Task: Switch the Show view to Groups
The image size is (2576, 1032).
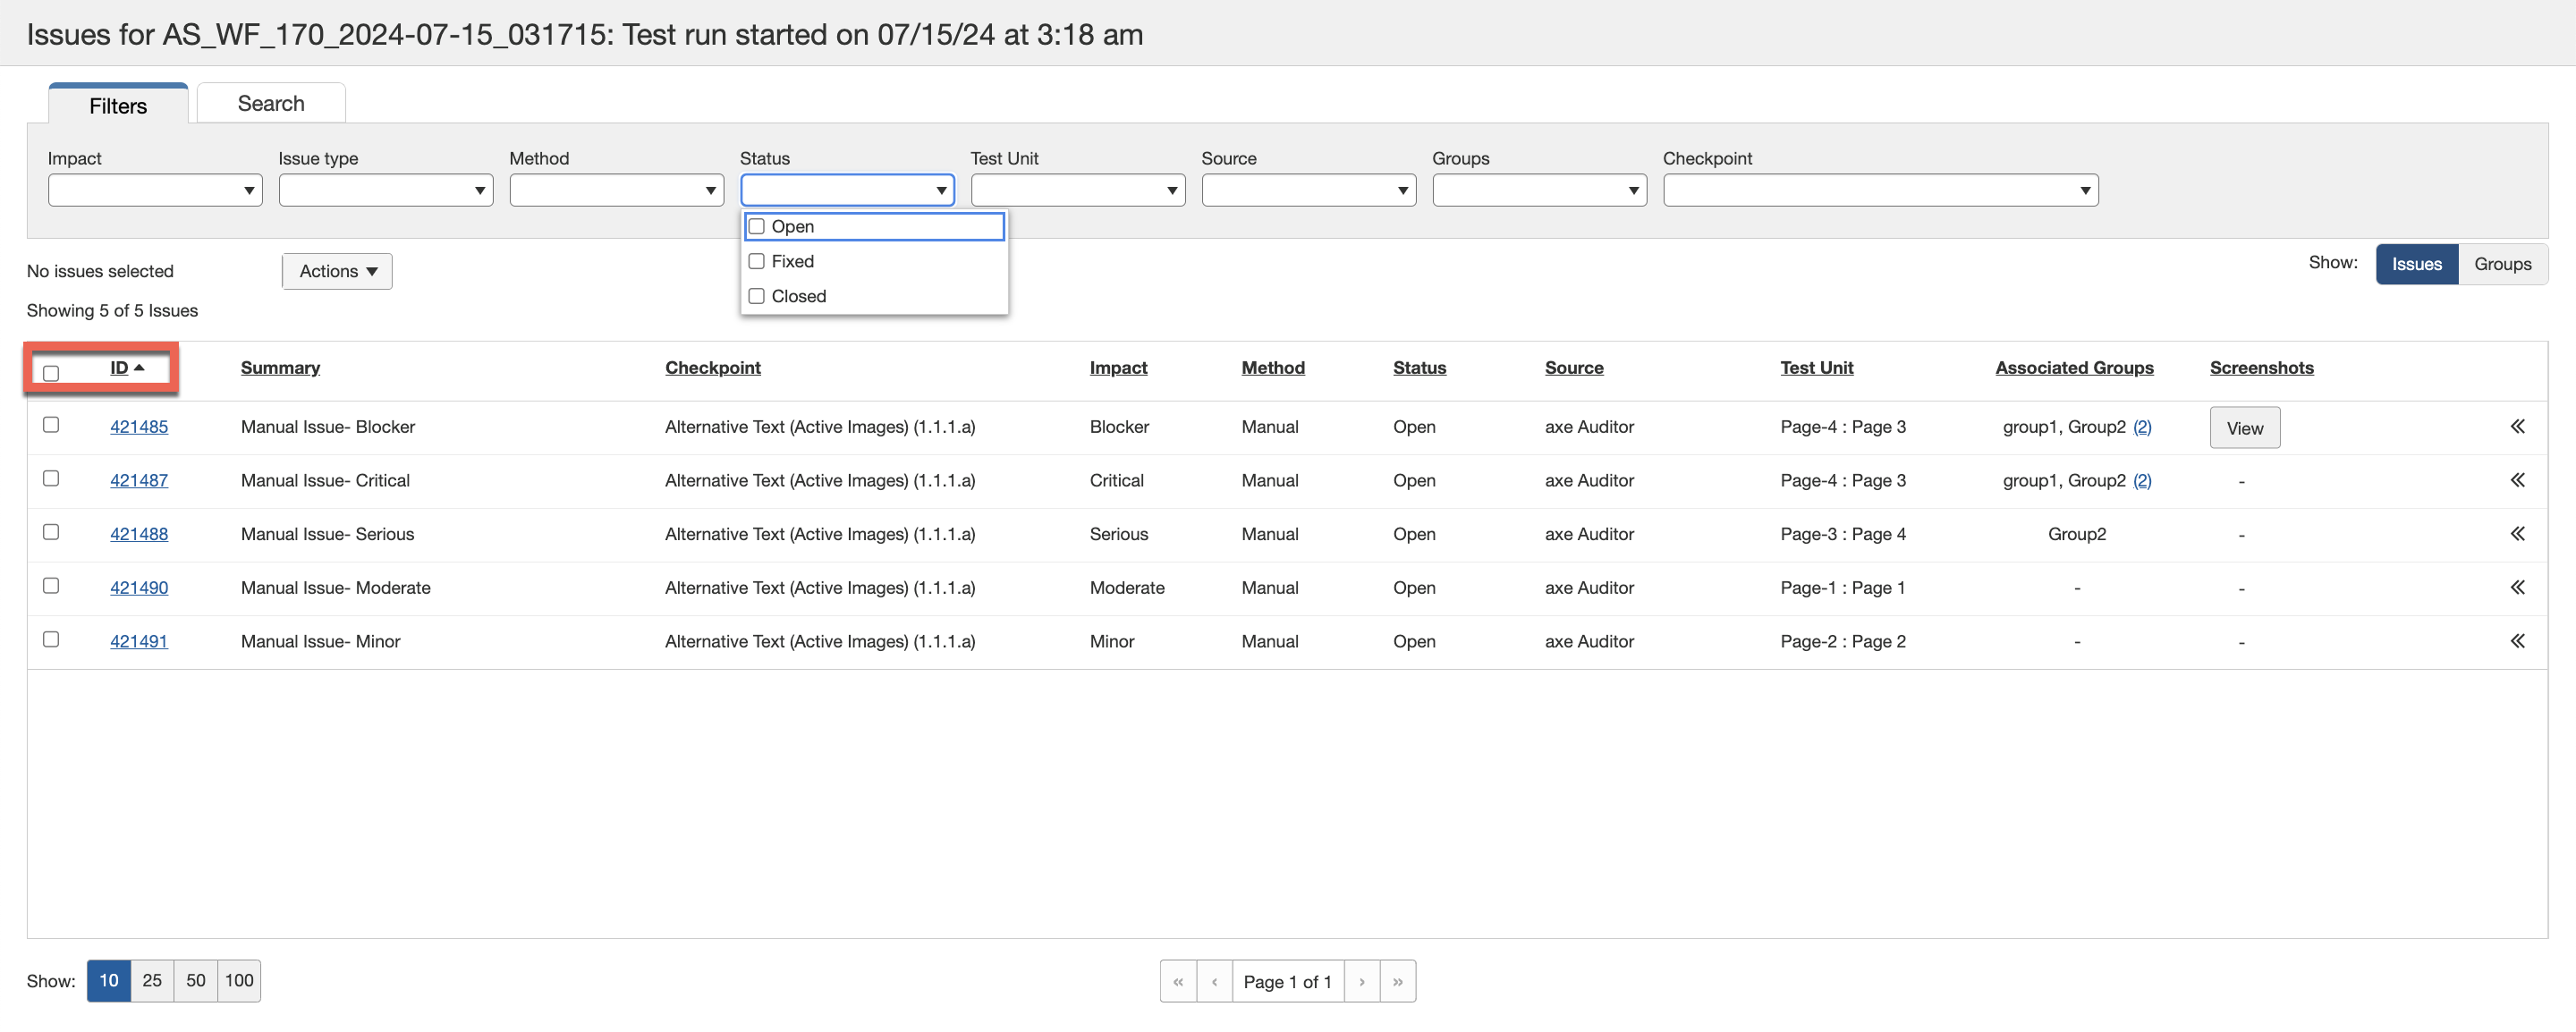Action: pyautogui.click(x=2502, y=264)
